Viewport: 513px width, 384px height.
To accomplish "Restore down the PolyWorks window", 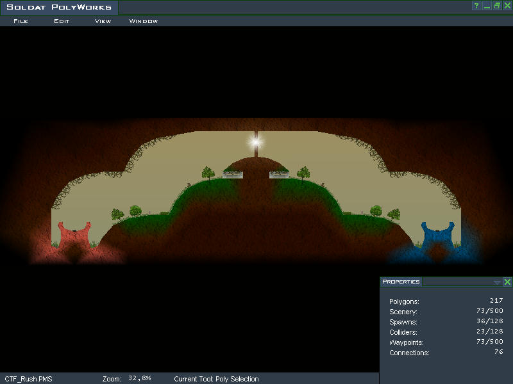I will 497,6.
